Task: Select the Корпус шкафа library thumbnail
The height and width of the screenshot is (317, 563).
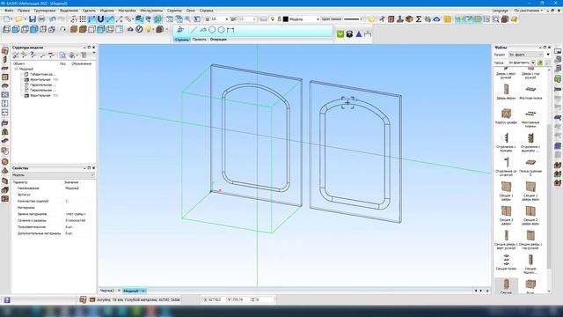Action: (x=506, y=117)
